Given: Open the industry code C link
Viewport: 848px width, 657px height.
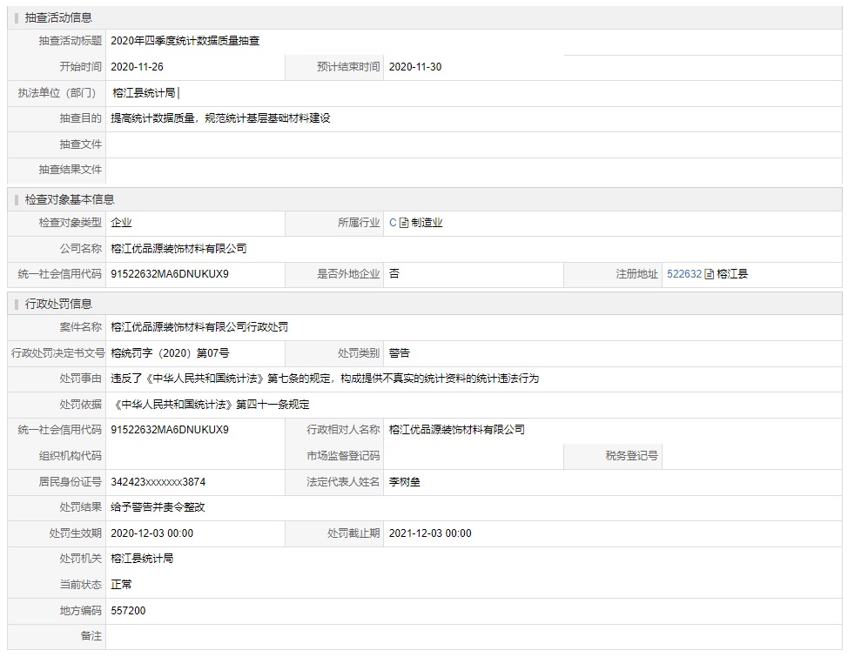Looking at the screenshot, I should tap(393, 223).
